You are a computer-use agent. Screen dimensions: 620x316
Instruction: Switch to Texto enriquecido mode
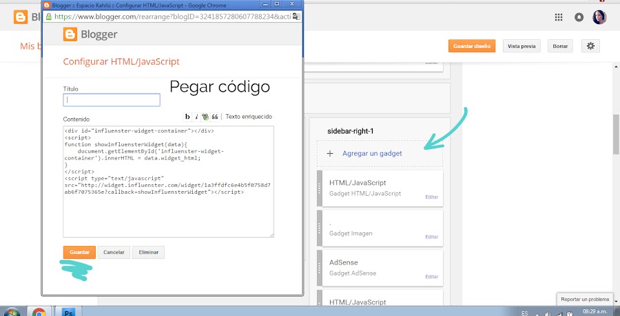[x=249, y=117]
